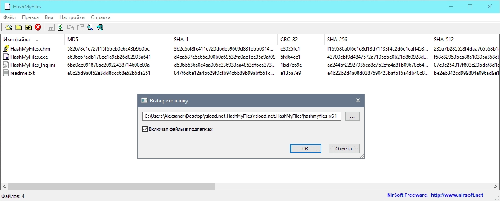This screenshot has height=201, width=500.
Task: Click the HashMyFiles.exe file icon
Action: point(6,57)
